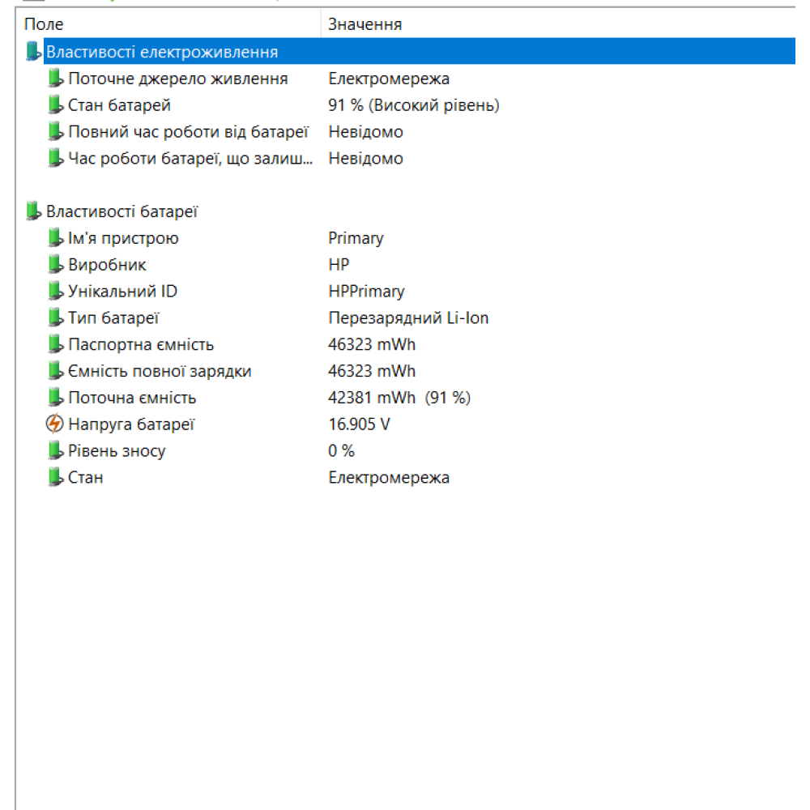The image size is (810, 810).
Task: Select the Властивості електроживлення group row
Action: (419, 51)
